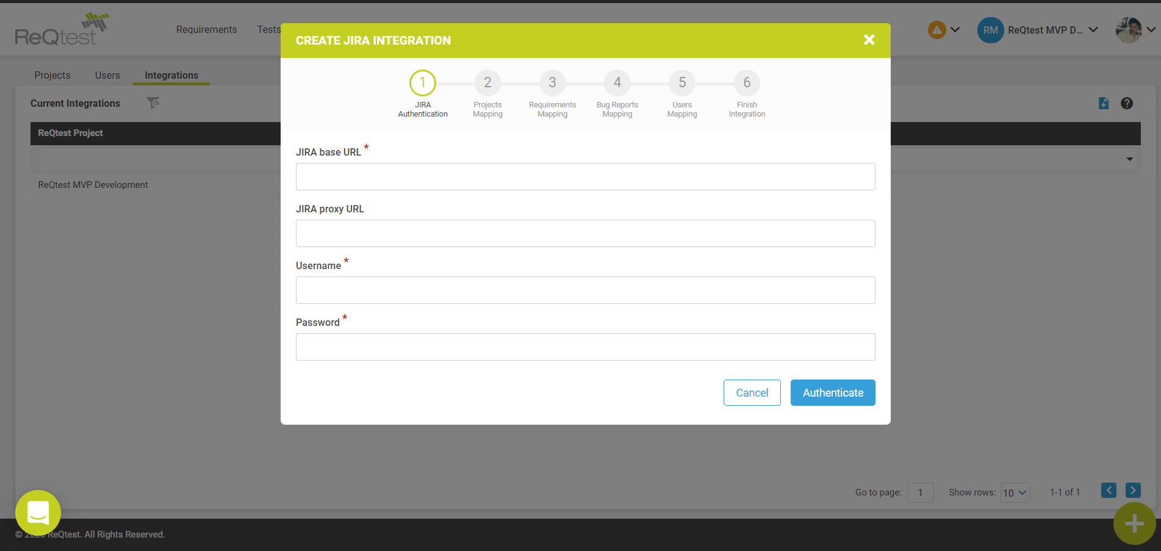This screenshot has width=1161, height=551.
Task: Focus the JIRA base URL field
Action: [585, 176]
